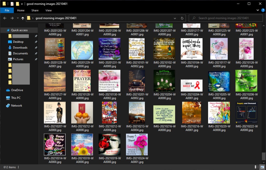The image size is (266, 170).
Task: Select the World Cancer Day image thumbnail
Action: pos(191,85)
